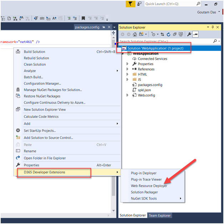Click the bookmark toggle icon in toolbar
The image size is (224, 224).
pyautogui.click(x=83, y=18)
